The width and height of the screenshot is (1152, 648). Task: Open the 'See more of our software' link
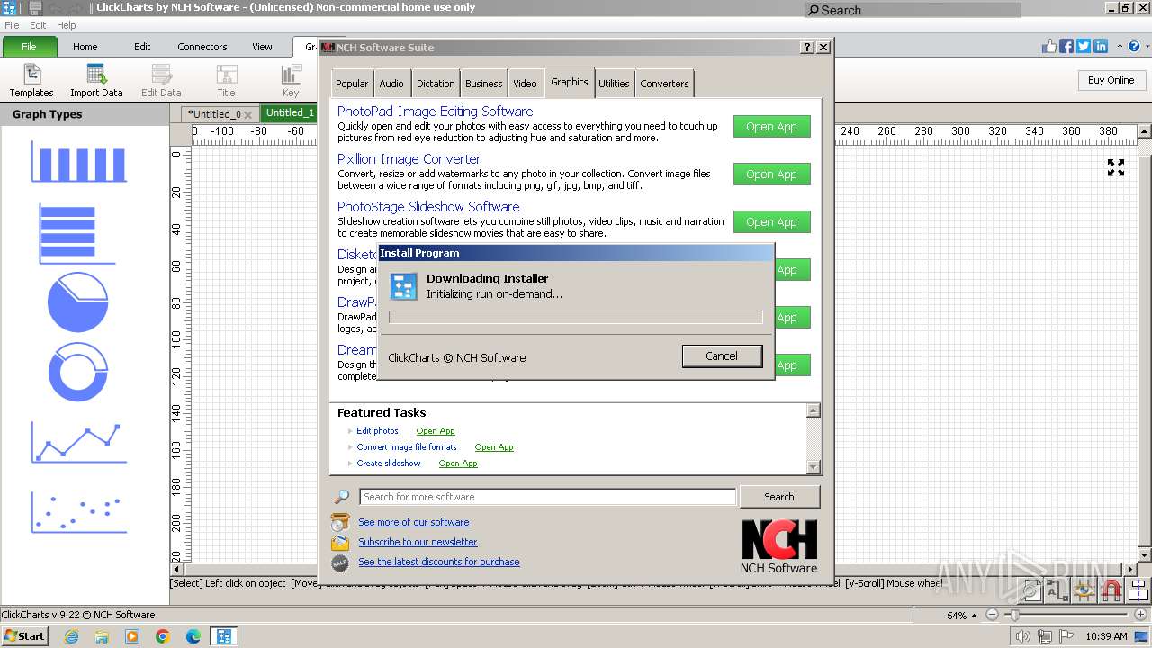[x=413, y=522]
